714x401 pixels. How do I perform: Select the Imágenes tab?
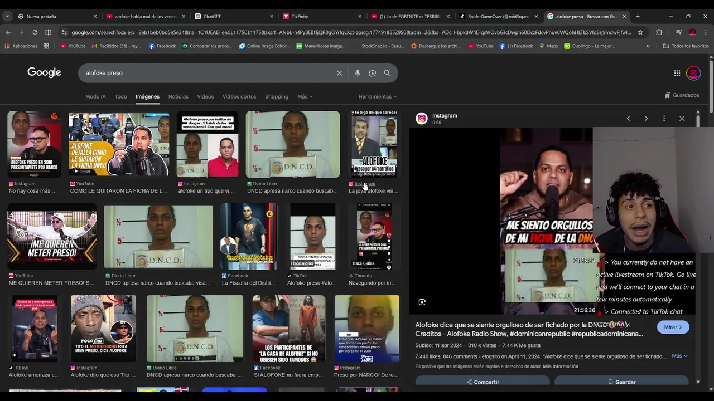[x=147, y=96]
